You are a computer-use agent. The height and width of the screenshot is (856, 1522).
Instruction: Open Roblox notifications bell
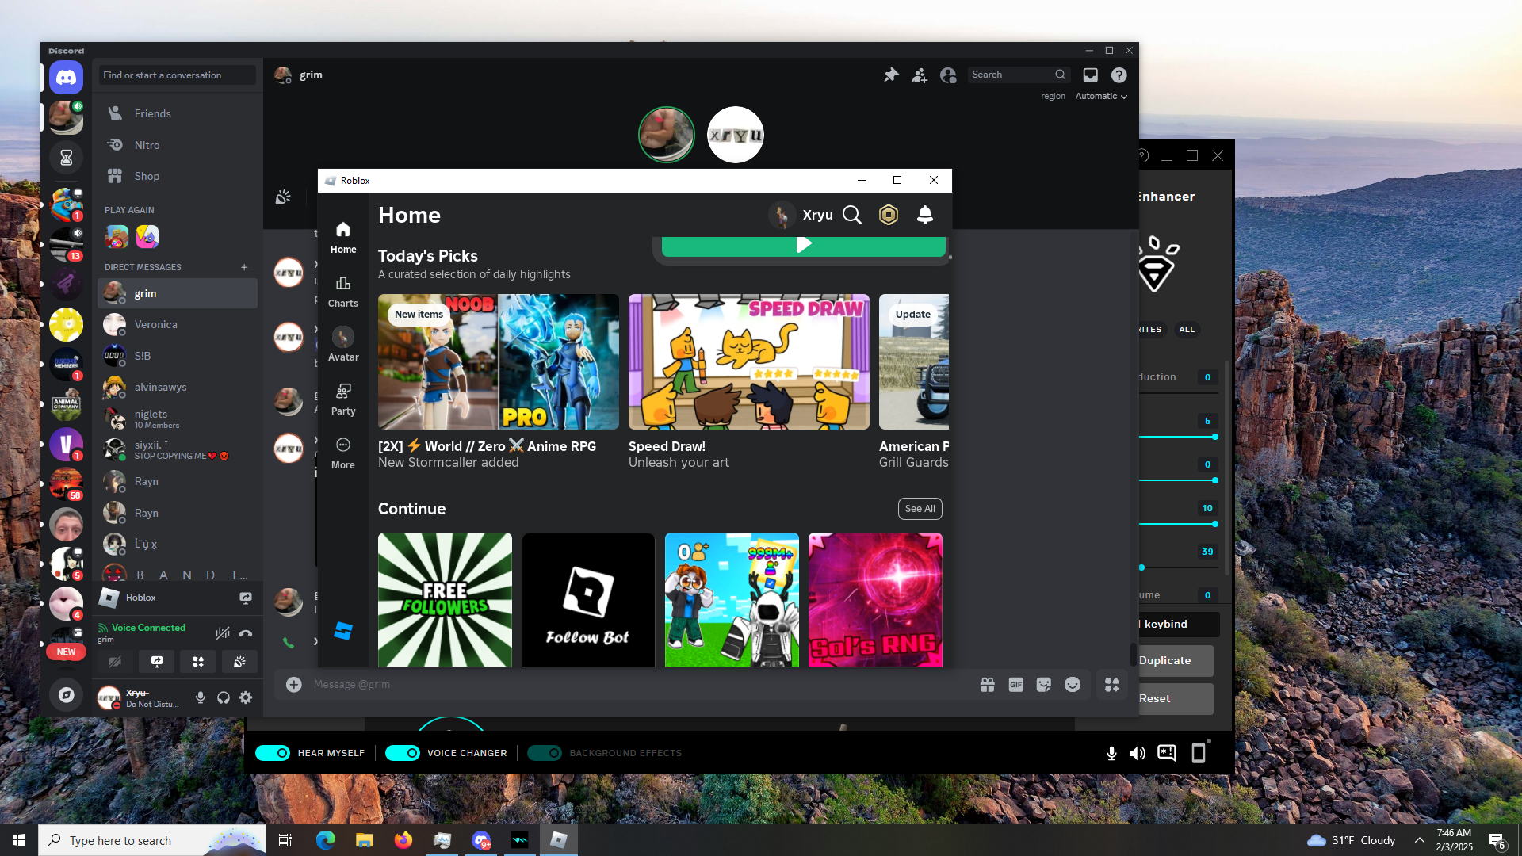[x=924, y=215]
